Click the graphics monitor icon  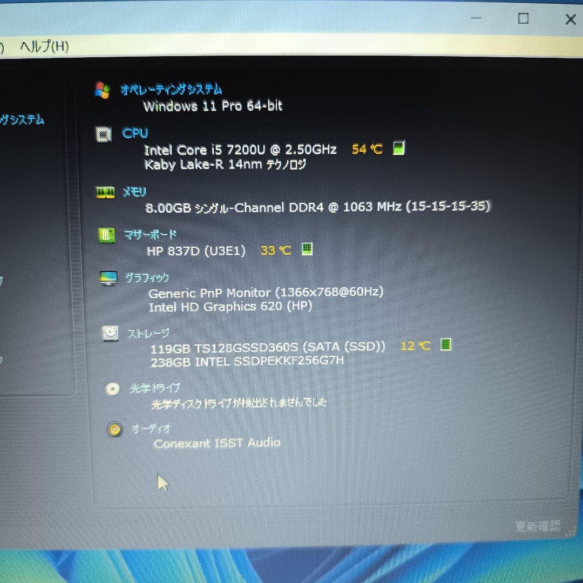[108, 278]
